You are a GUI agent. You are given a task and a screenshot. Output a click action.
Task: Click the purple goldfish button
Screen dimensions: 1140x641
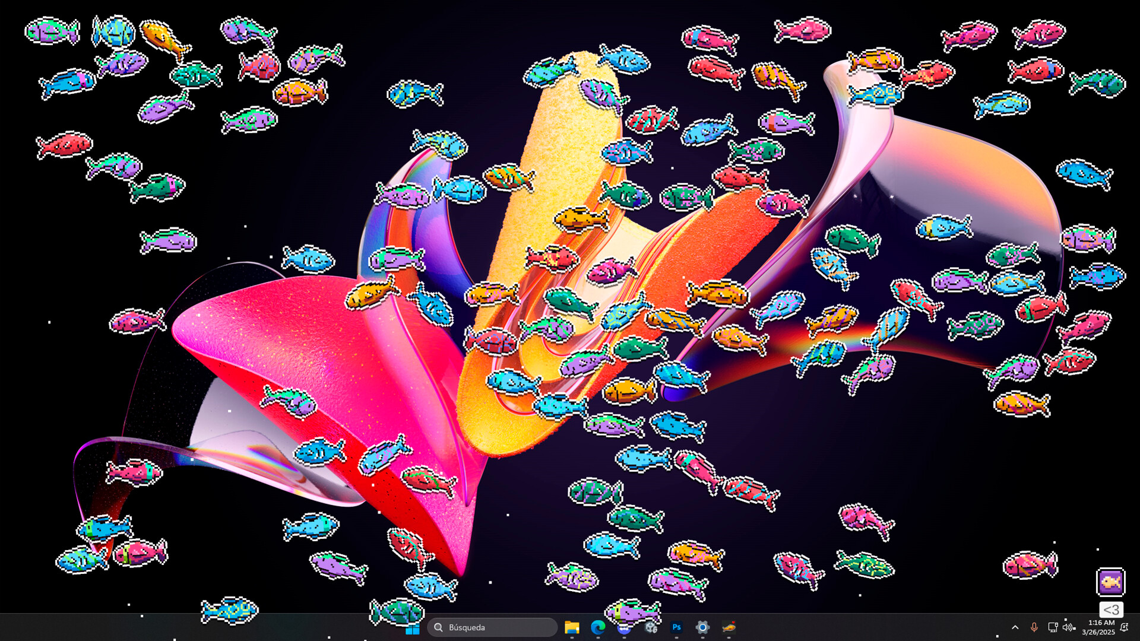[x=1110, y=582]
